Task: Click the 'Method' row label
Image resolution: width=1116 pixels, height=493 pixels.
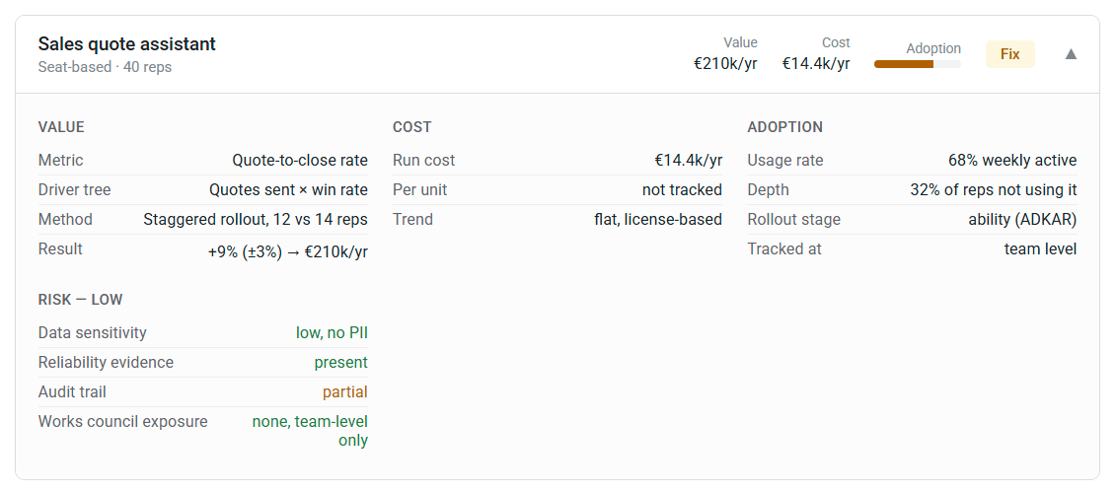Action: (x=65, y=219)
